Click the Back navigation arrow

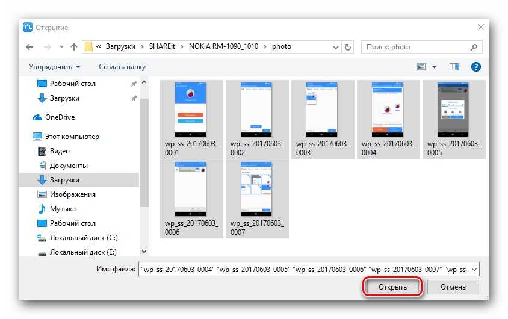tap(29, 46)
